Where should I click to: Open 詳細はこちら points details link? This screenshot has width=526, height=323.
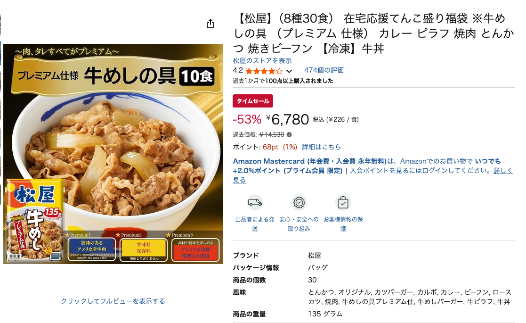click(321, 147)
